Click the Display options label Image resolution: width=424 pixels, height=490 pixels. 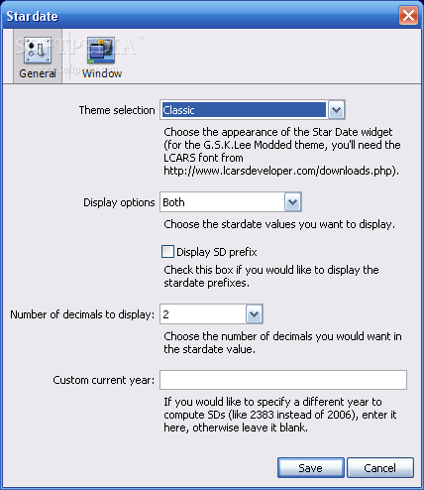pos(119,202)
